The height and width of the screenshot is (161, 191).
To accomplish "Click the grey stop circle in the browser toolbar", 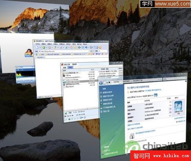I will tap(50, 48).
